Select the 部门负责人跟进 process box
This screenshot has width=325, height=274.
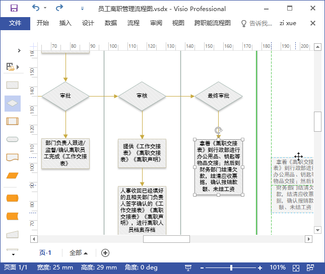click(66, 154)
